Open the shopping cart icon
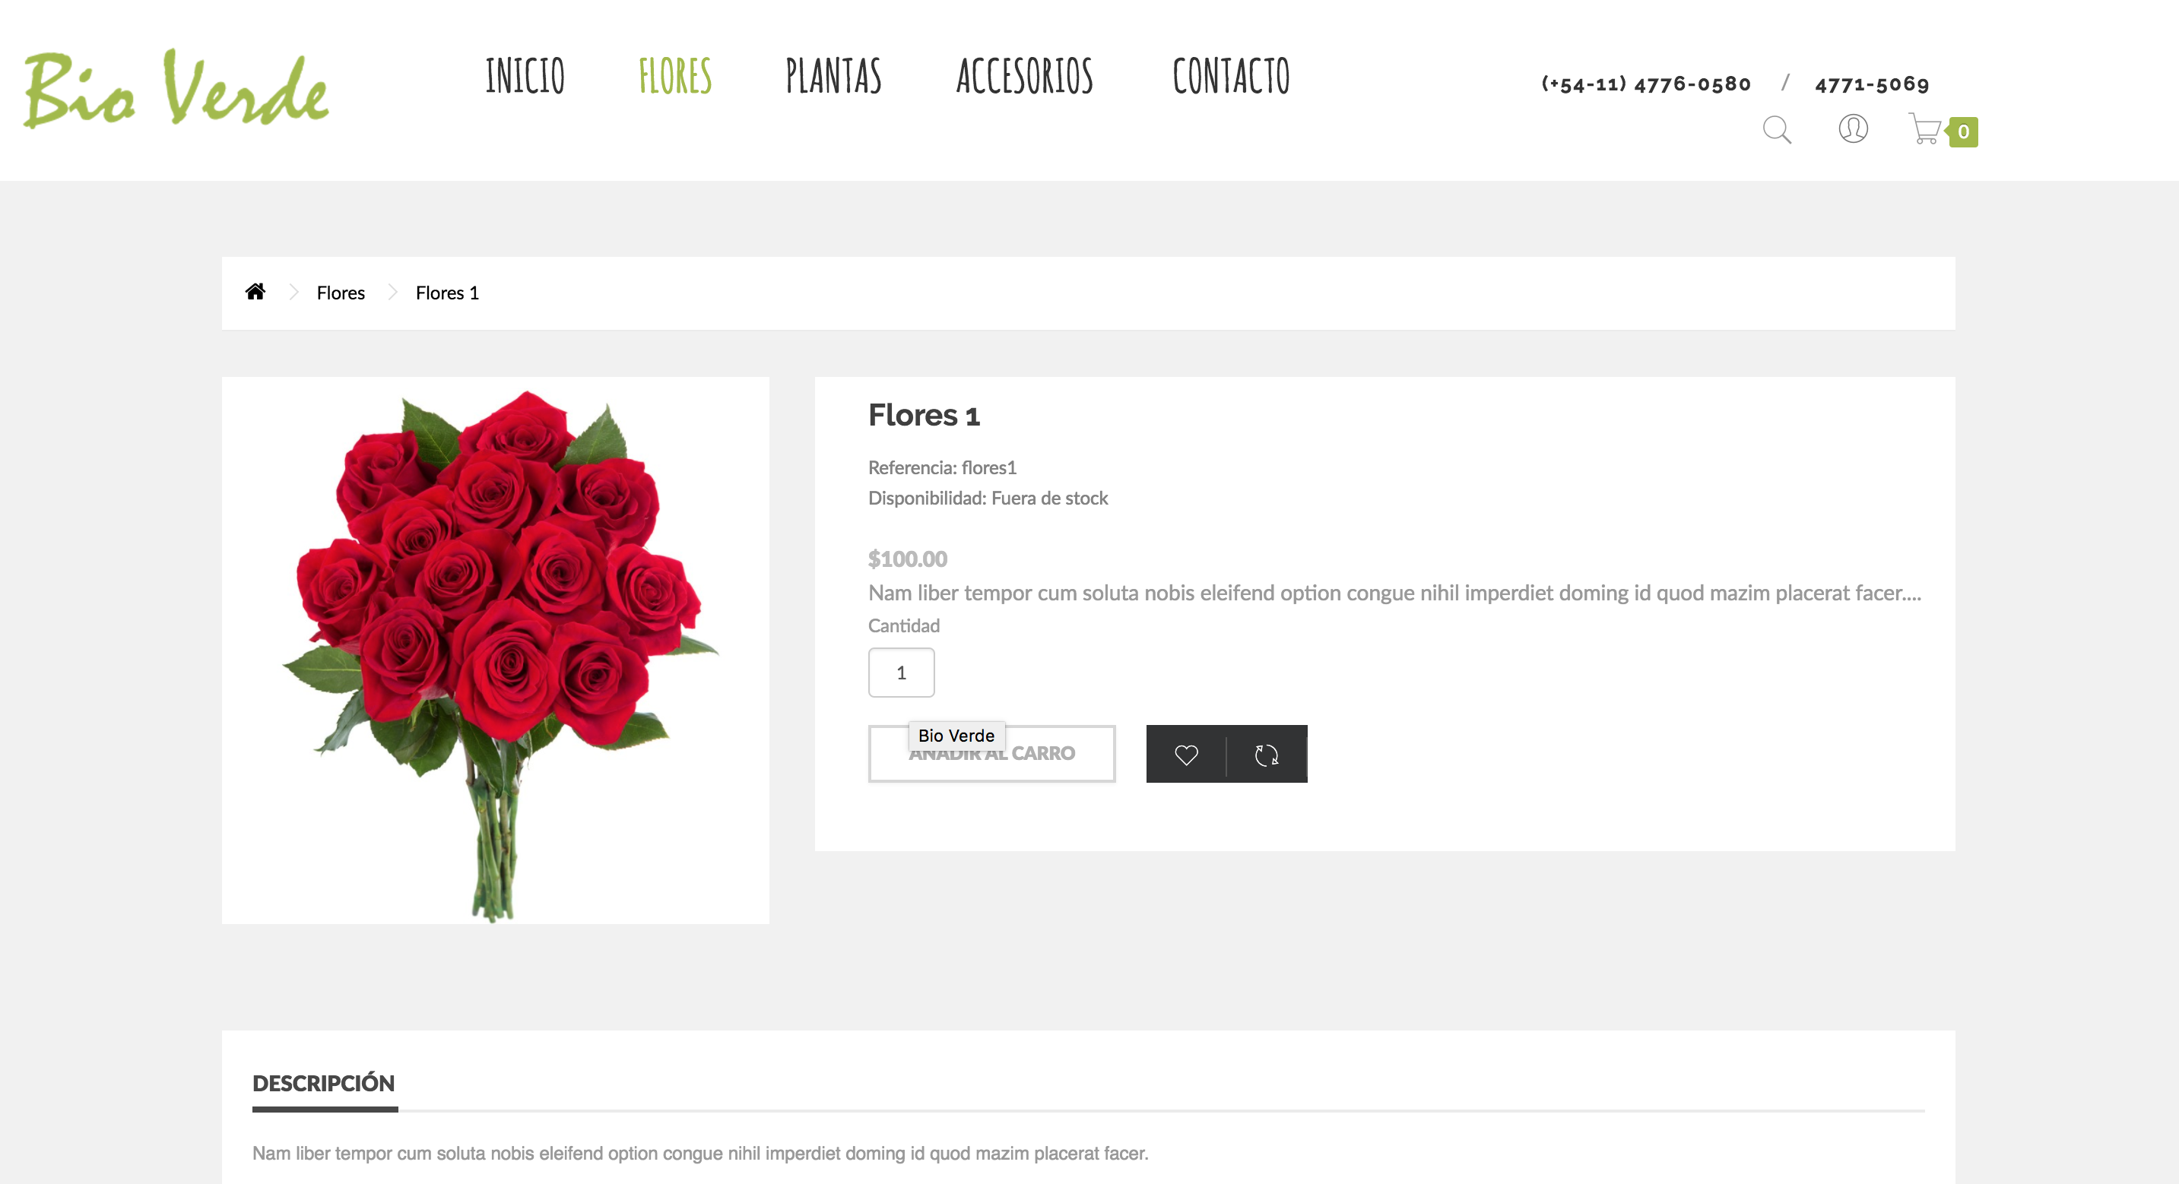Viewport: 2179px width, 1184px height. (x=1925, y=128)
